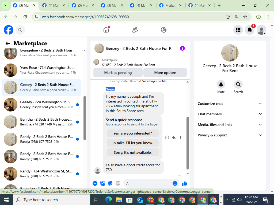Open File Explorer from taskbar
This screenshot has height=205, width=274.
(119, 200)
